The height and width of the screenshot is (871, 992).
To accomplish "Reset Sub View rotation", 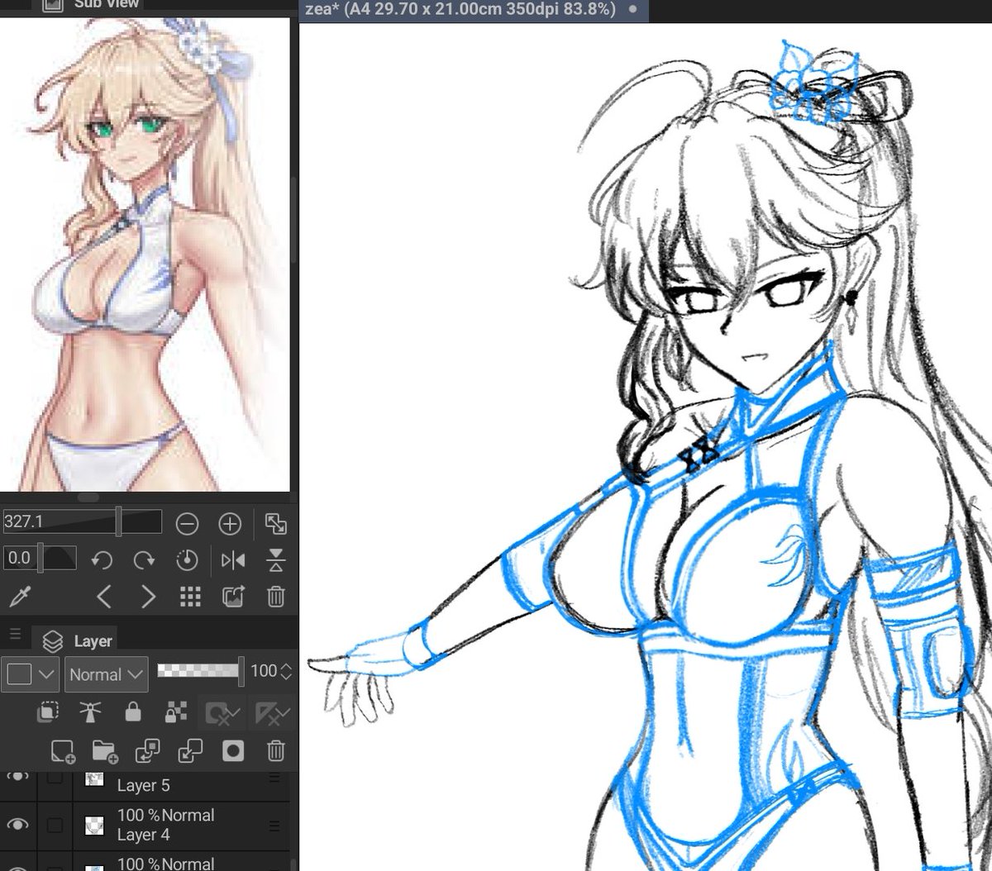I will 188,560.
